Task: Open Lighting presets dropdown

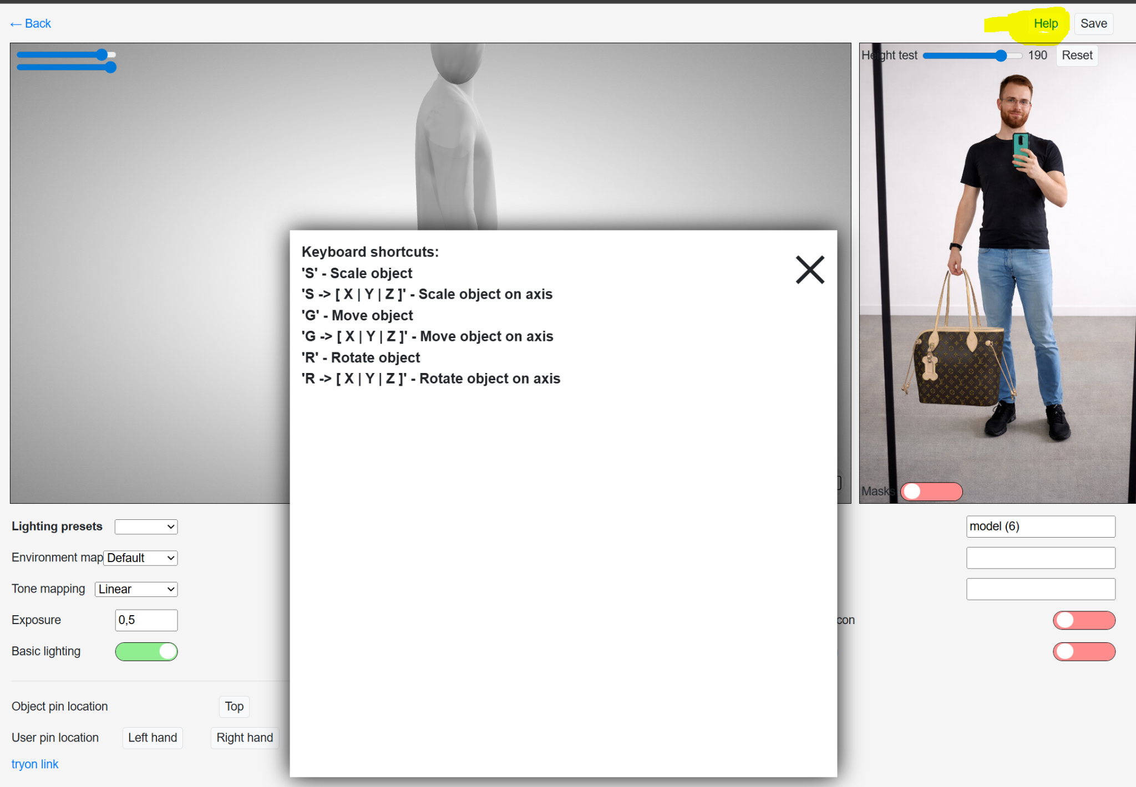Action: coord(146,527)
